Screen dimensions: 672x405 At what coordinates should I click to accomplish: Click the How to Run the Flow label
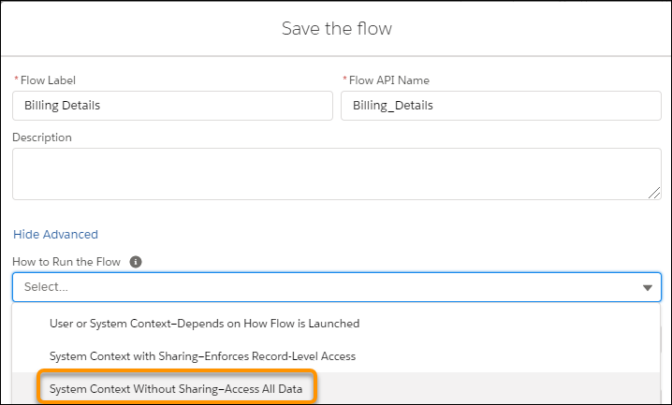66,262
